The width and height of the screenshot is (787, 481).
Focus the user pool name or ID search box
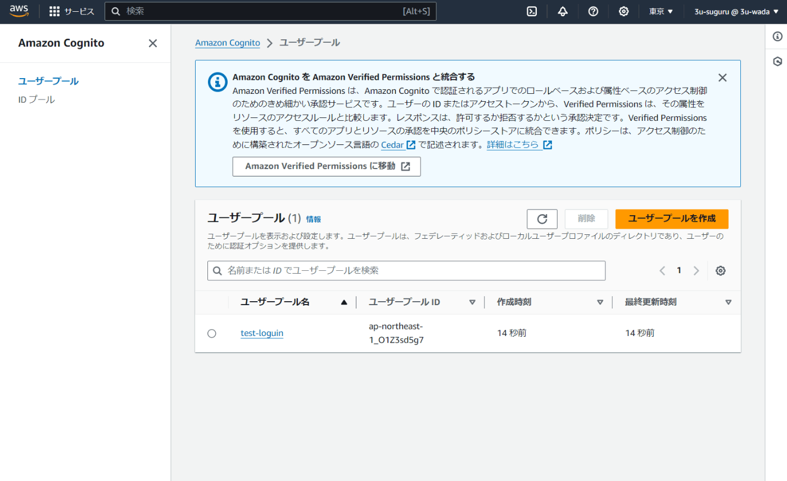(406, 270)
